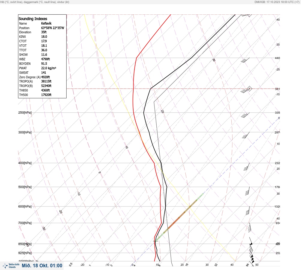Click the '250[hPa]' pressure label
Viewport: 301px width, 270px height.
pyautogui.click(x=25, y=112)
